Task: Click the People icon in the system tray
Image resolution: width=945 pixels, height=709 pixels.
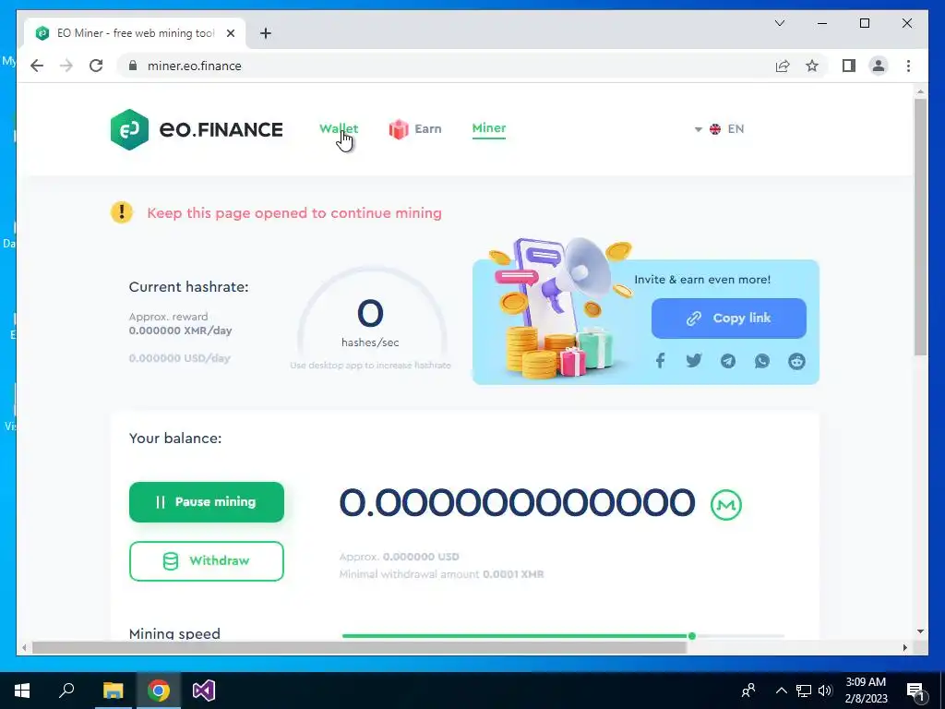Action: click(748, 691)
